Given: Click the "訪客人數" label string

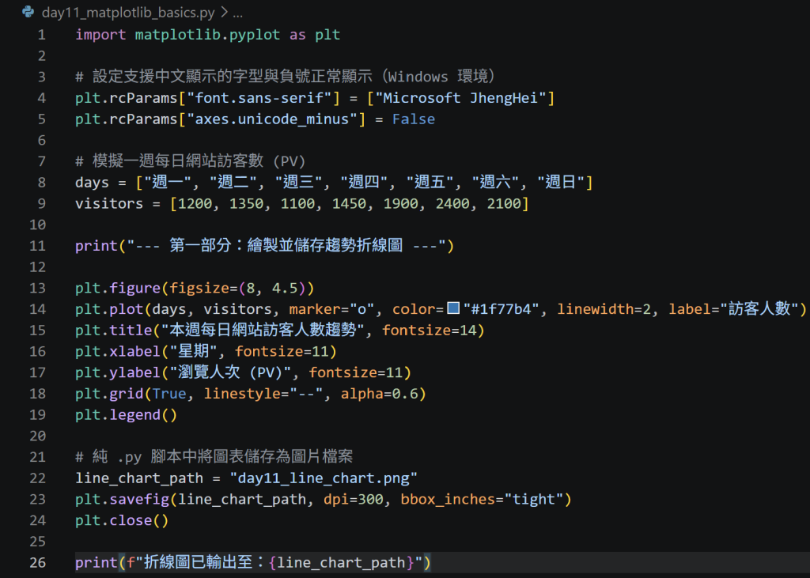Looking at the screenshot, I should point(759,309).
